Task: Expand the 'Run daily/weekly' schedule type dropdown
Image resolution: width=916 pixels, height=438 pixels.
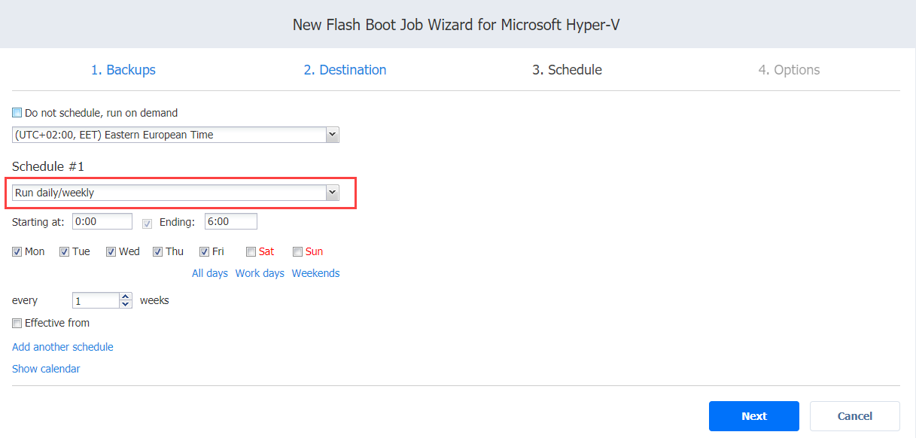Action: [332, 193]
